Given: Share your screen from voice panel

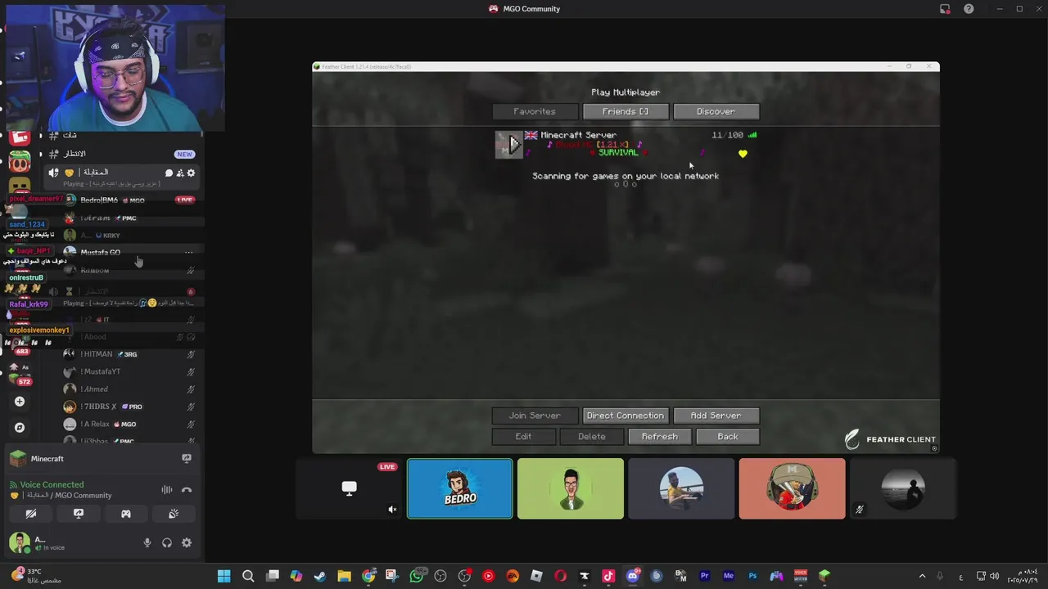Looking at the screenshot, I should point(79,514).
